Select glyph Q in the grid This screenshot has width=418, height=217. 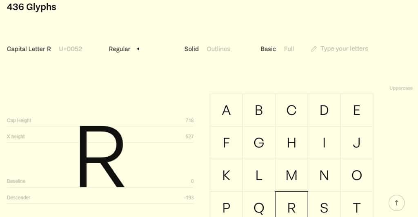[x=259, y=204]
